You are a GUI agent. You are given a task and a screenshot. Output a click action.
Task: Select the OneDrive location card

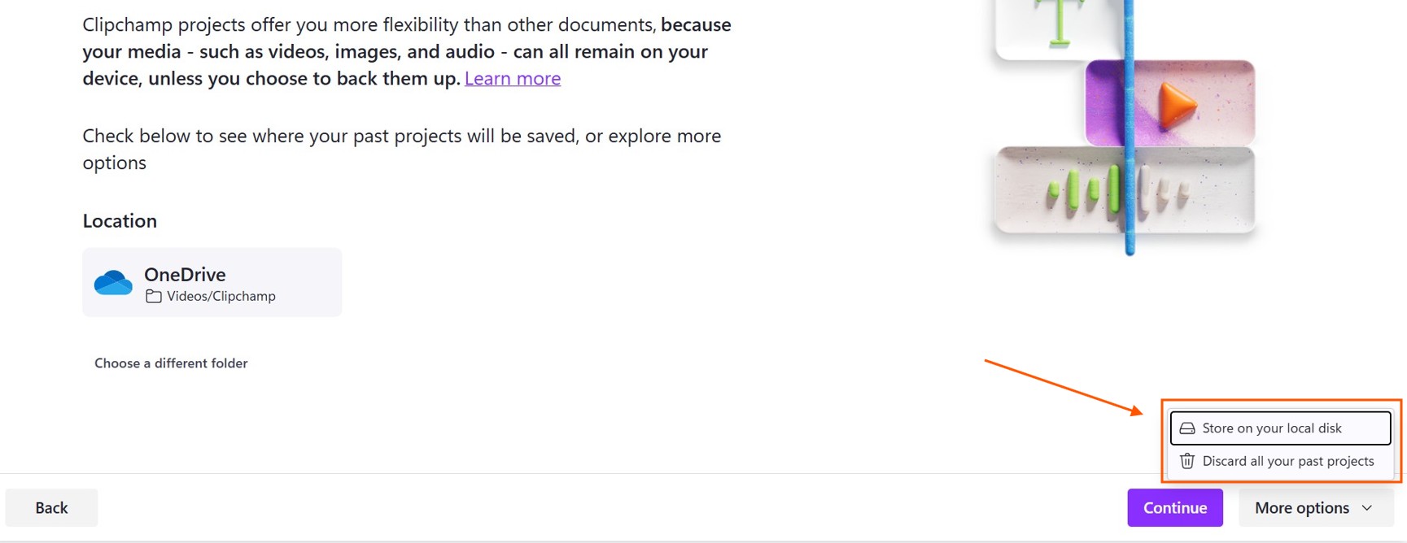[x=212, y=282]
